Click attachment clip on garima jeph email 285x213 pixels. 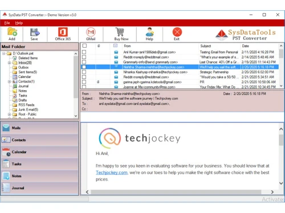tap(98, 82)
